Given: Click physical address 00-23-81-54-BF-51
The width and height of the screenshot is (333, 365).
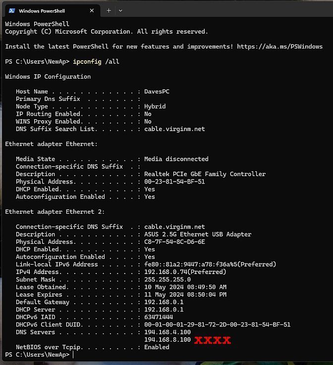Looking at the screenshot, I should [174, 182].
